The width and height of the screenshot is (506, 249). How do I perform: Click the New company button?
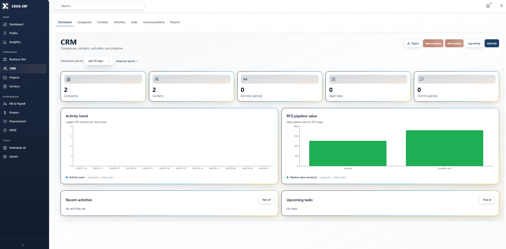tap(433, 43)
